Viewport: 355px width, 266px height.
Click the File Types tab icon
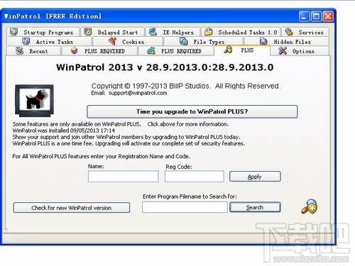183,41
